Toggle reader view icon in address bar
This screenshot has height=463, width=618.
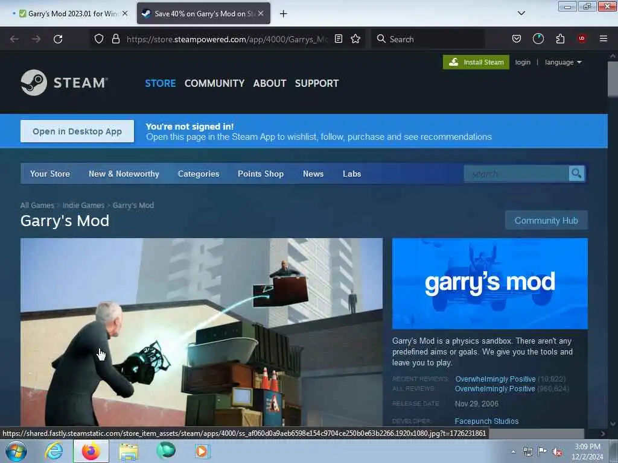338,39
